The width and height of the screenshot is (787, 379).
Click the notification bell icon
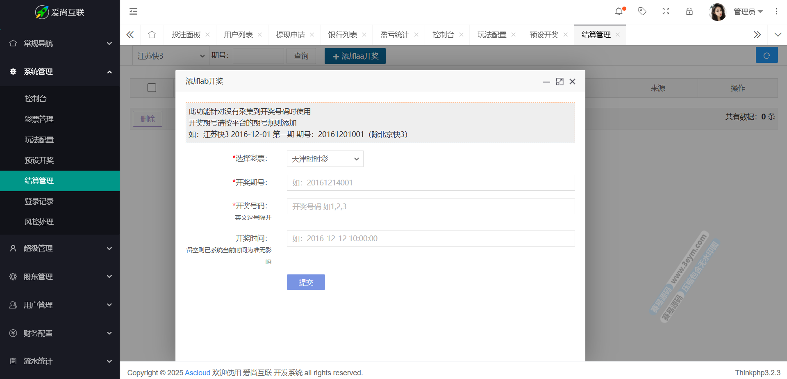point(619,11)
